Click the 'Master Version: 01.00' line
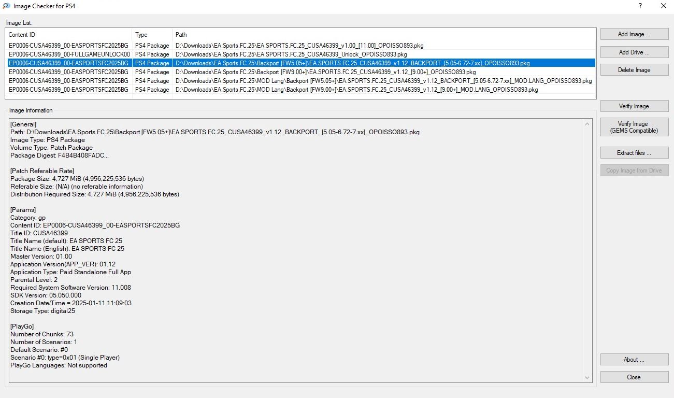 tap(41, 257)
